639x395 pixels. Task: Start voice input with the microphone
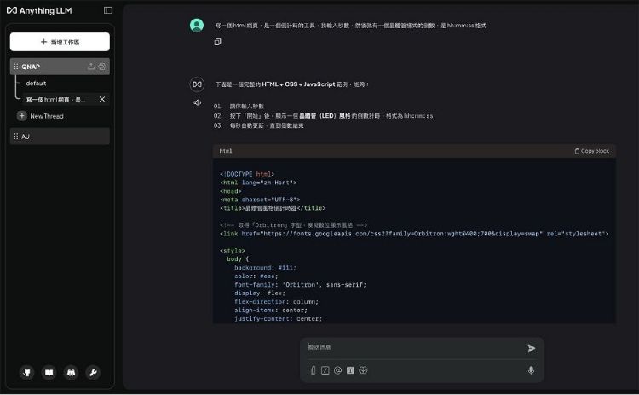(531, 369)
